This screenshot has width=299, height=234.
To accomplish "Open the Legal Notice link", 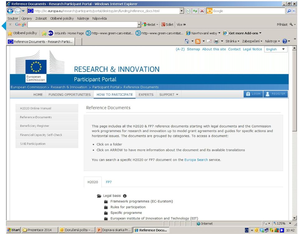I will click(x=253, y=49).
